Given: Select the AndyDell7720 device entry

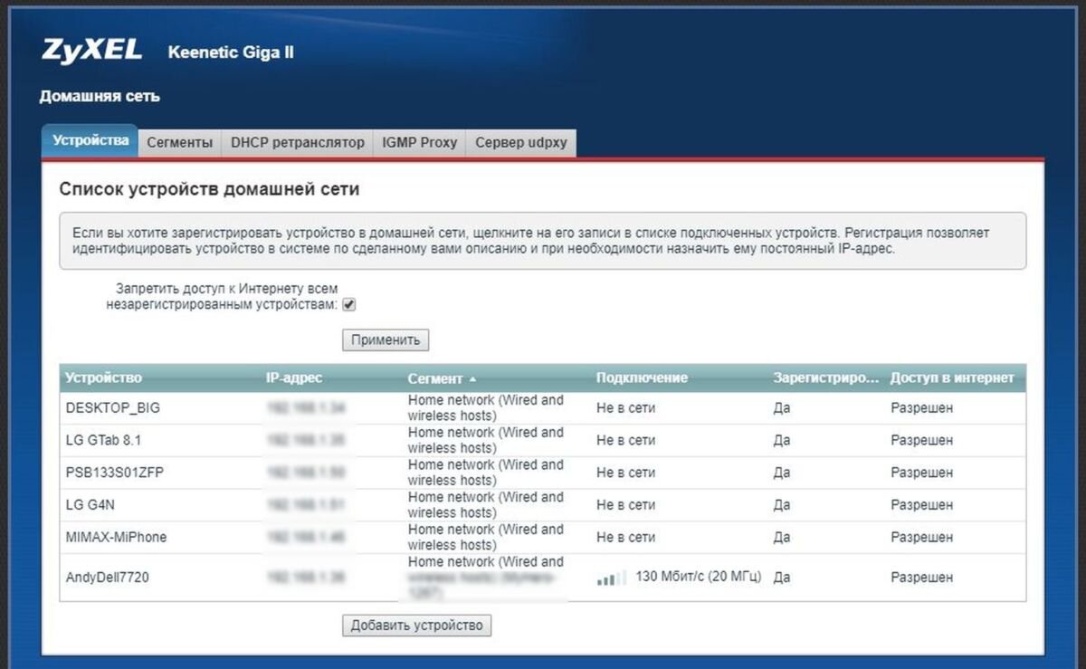Looking at the screenshot, I should 543,578.
